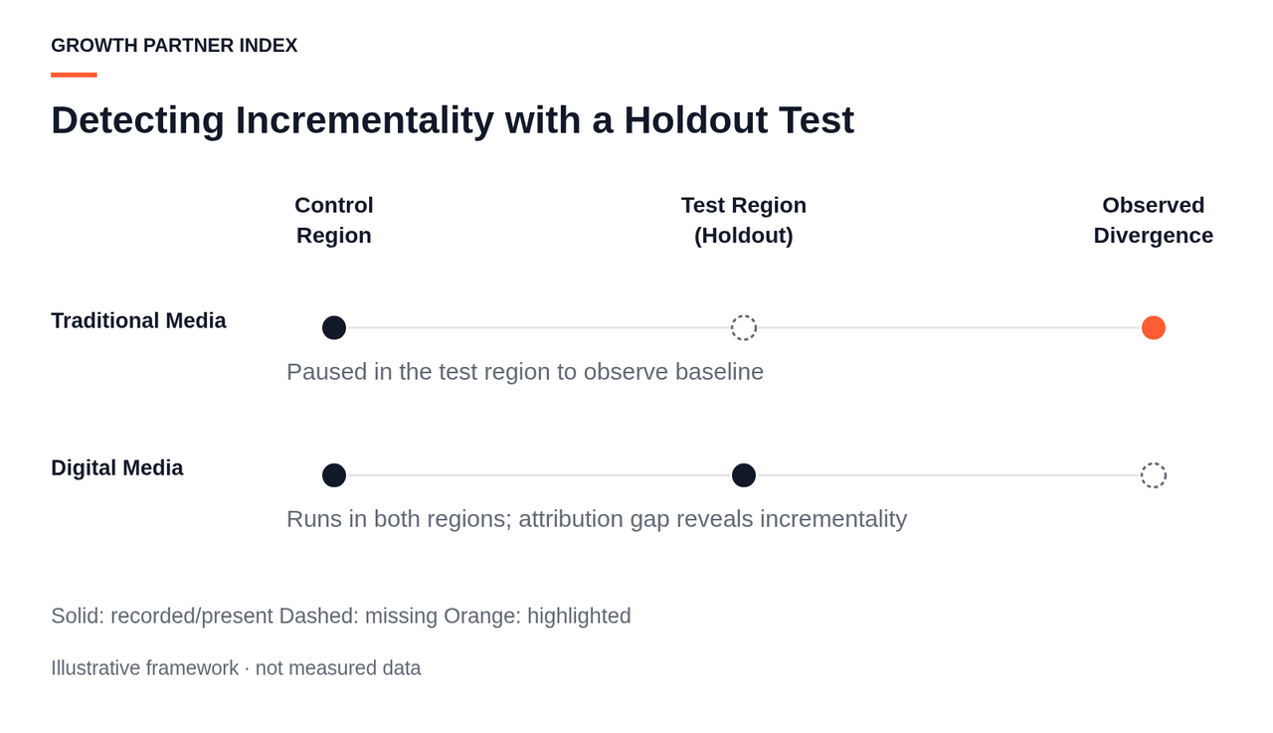Click the Traditional Media row label
The image size is (1273, 733).
coord(138,320)
